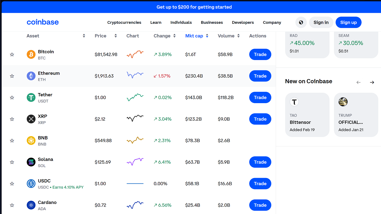Click Tether volume $118.2B
381x214 pixels.
pyautogui.click(x=226, y=97)
